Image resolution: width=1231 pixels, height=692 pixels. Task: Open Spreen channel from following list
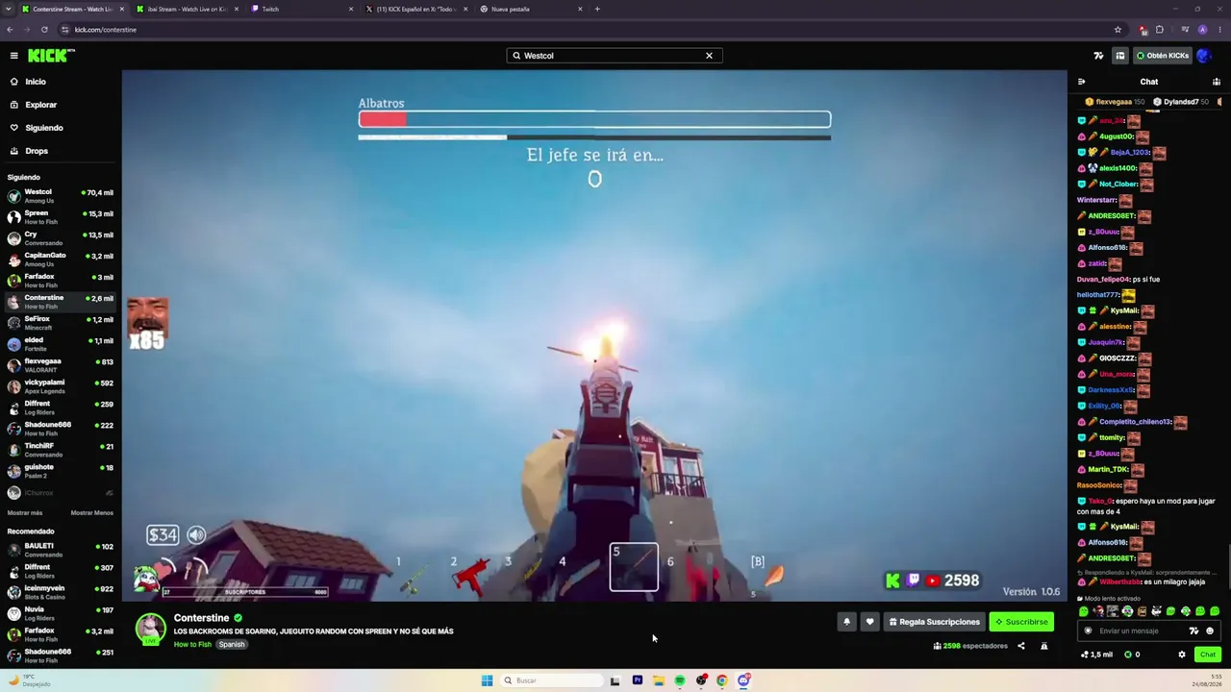pos(60,217)
